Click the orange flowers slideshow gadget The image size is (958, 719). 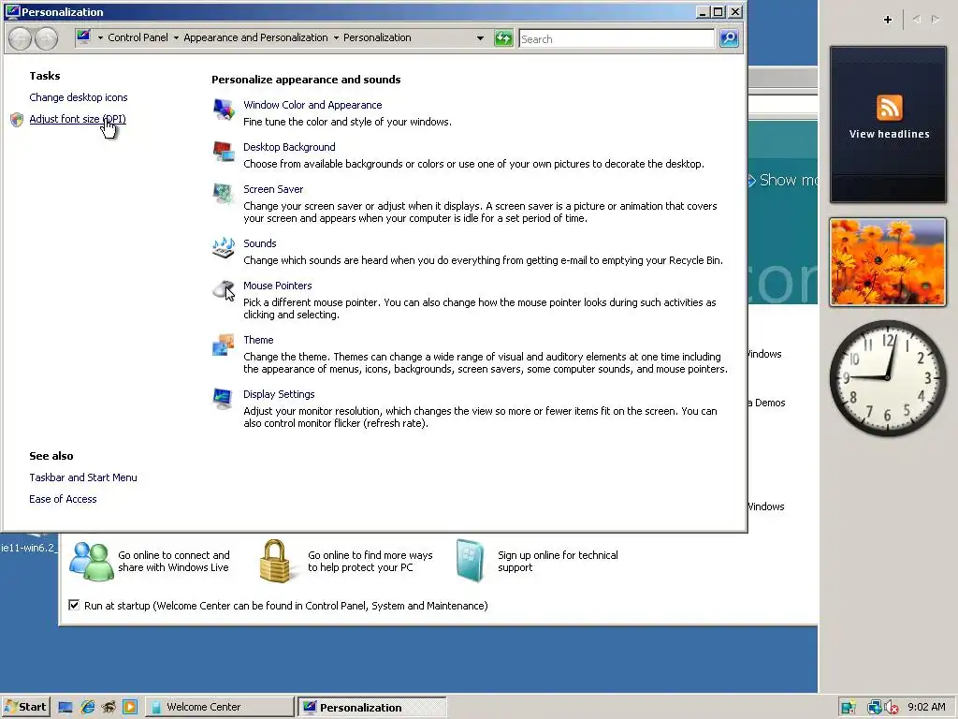[888, 262]
